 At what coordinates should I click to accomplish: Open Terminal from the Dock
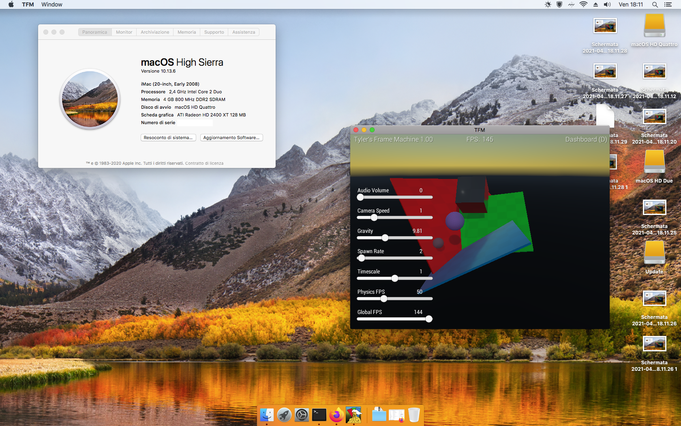point(319,415)
